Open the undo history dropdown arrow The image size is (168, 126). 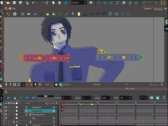[37, 3]
